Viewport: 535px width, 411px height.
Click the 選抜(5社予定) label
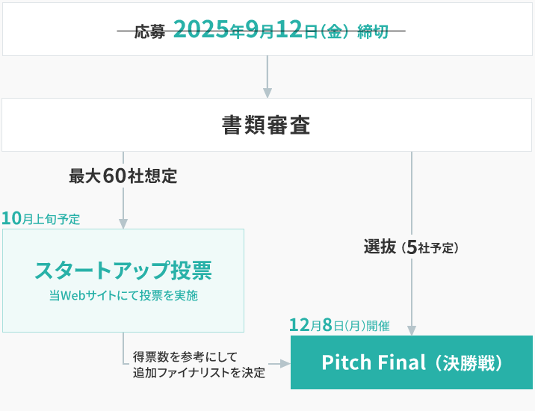tap(411, 247)
